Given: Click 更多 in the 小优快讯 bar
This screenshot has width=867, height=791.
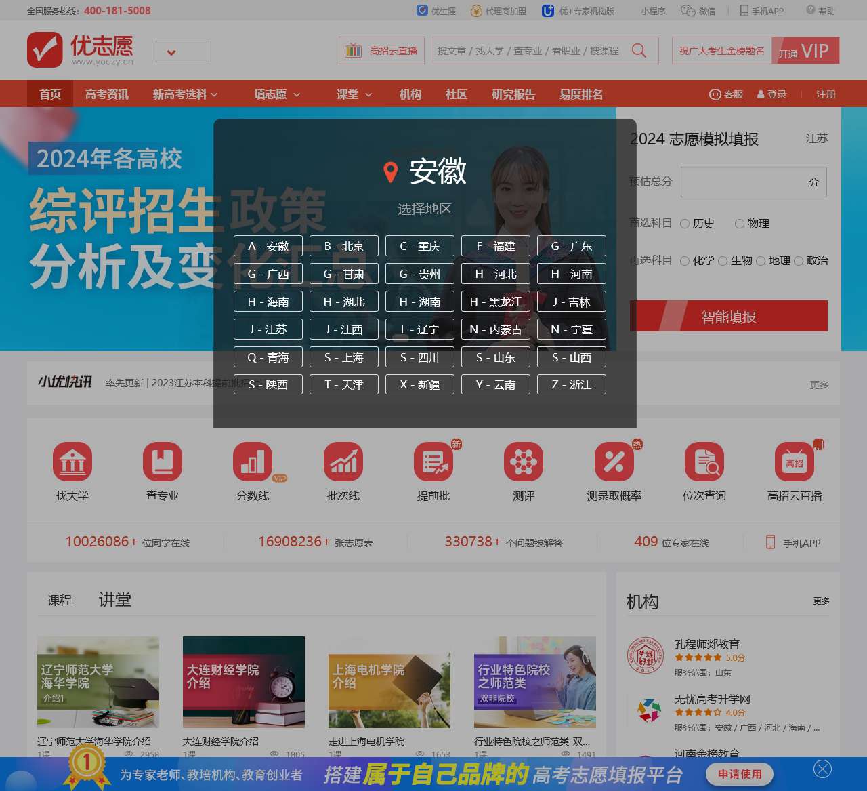Looking at the screenshot, I should [820, 384].
